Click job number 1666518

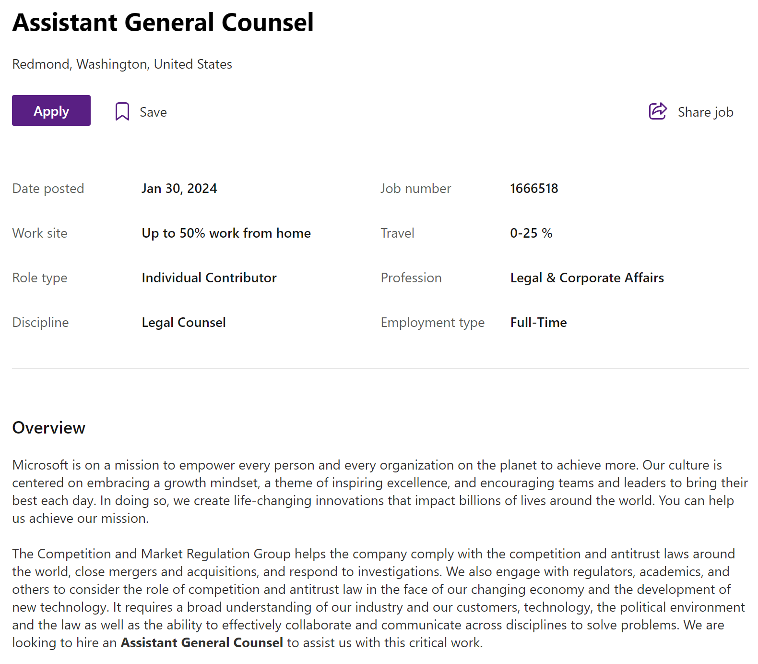coord(534,189)
